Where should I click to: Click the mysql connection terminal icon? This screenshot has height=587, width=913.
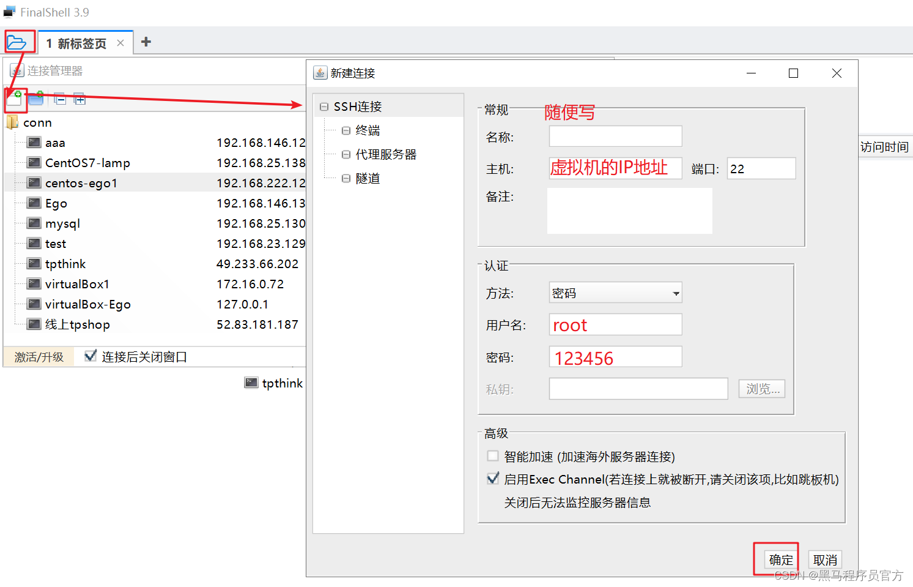point(34,223)
